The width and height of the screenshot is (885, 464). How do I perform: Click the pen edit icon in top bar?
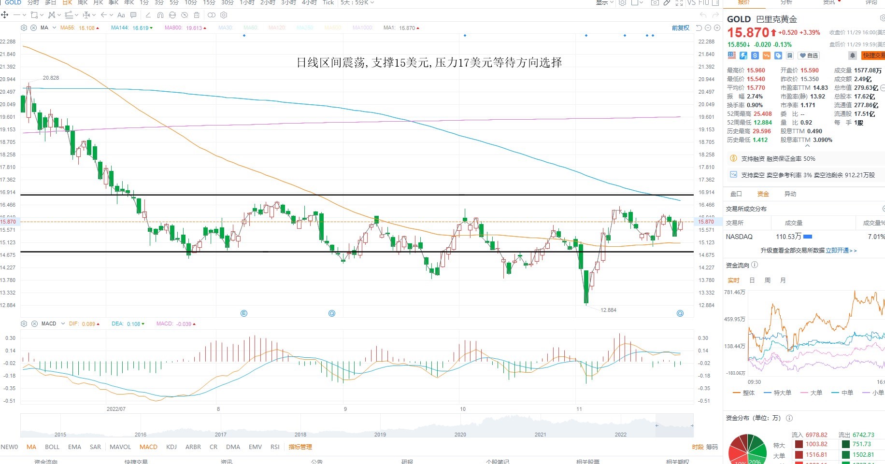tap(667, 2)
